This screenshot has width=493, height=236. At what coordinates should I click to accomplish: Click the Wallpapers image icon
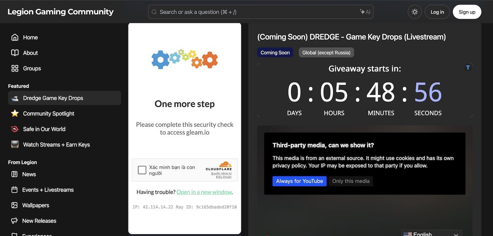click(14, 205)
